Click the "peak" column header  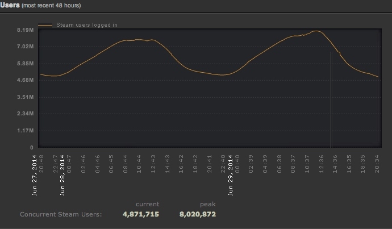pyautogui.click(x=208, y=204)
